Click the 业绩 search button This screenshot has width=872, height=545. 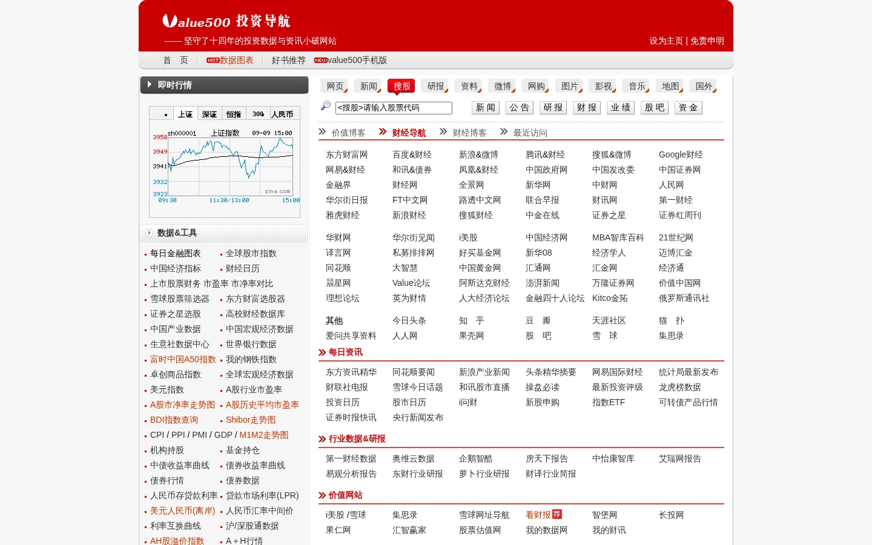click(621, 108)
